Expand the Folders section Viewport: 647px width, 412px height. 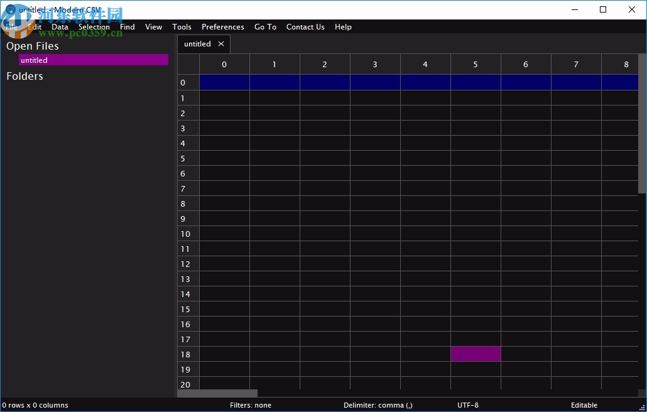tap(24, 76)
